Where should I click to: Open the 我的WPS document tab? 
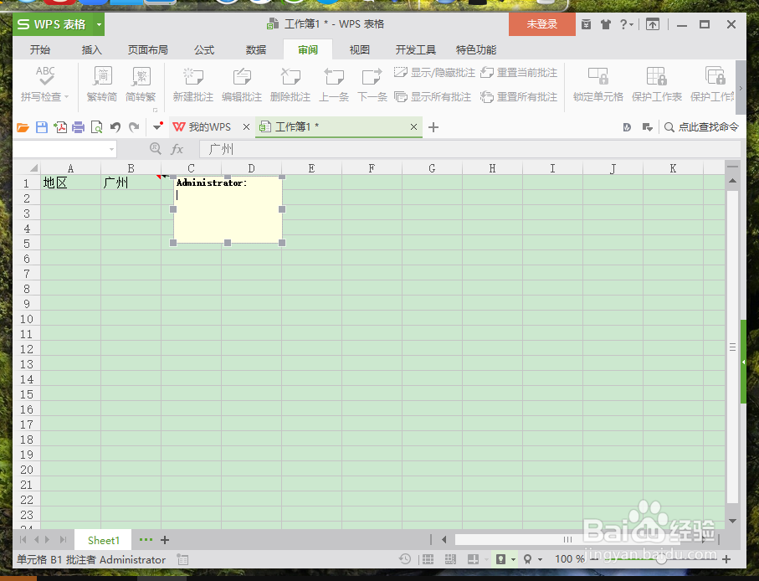208,126
